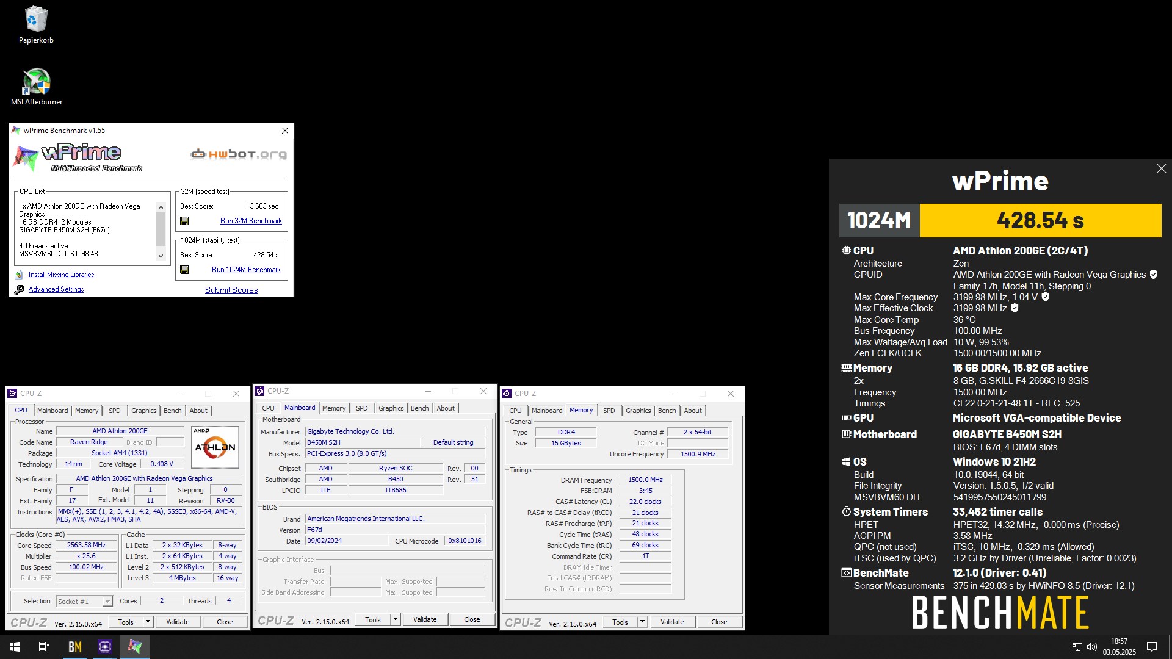Click the 428.54 s yellow score bar
The width and height of the screenshot is (1172, 659).
coord(1040,220)
